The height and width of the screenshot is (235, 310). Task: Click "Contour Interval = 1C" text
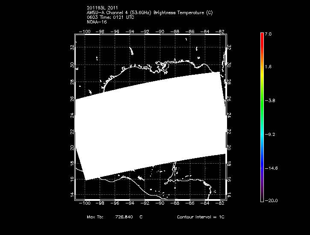pos(201,217)
